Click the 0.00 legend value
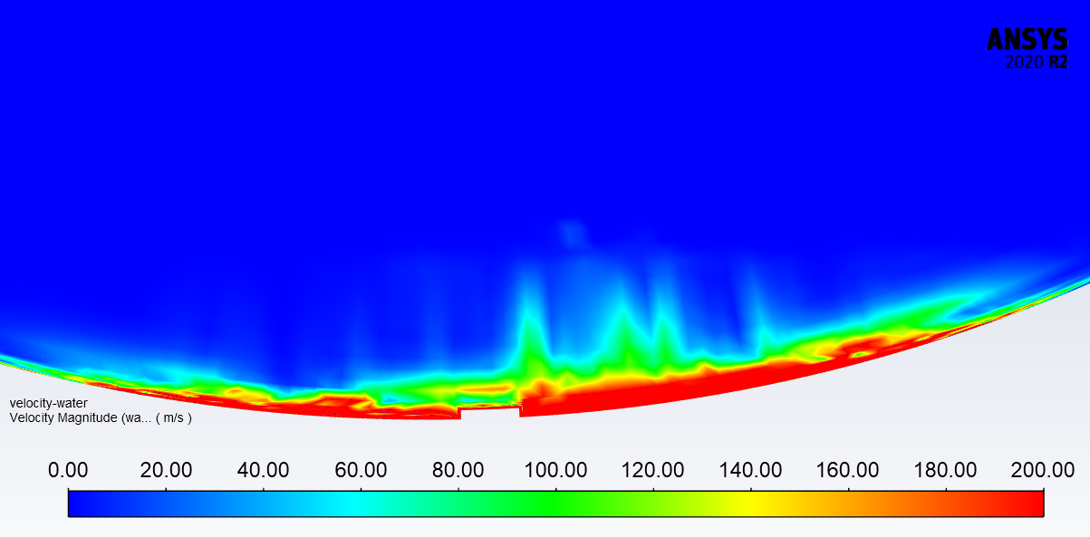The image size is (1090, 537). pos(68,470)
